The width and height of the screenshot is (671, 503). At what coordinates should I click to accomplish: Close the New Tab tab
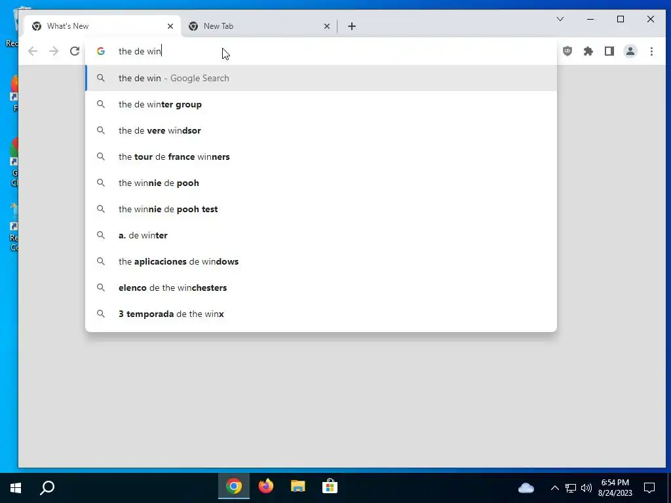tap(327, 26)
